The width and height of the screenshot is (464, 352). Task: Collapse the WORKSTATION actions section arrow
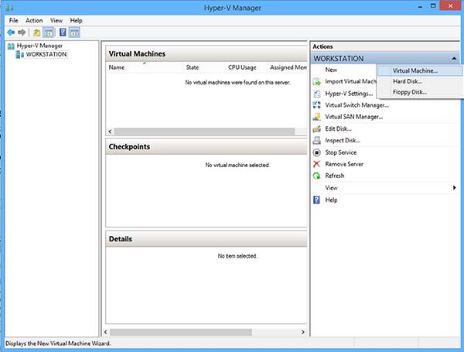[x=454, y=59]
